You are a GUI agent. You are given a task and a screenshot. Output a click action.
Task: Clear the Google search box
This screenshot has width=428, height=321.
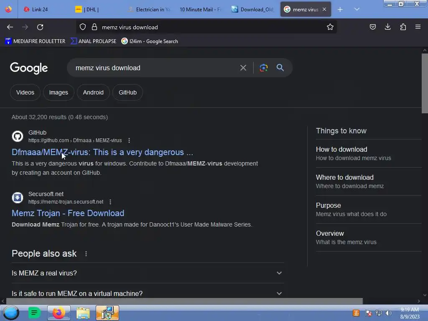(x=243, y=68)
